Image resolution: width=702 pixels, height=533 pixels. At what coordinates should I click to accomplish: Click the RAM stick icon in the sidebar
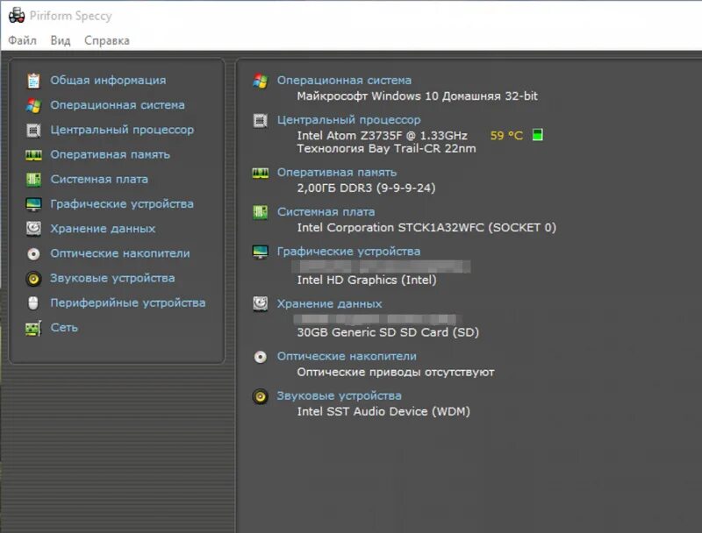click(x=33, y=155)
